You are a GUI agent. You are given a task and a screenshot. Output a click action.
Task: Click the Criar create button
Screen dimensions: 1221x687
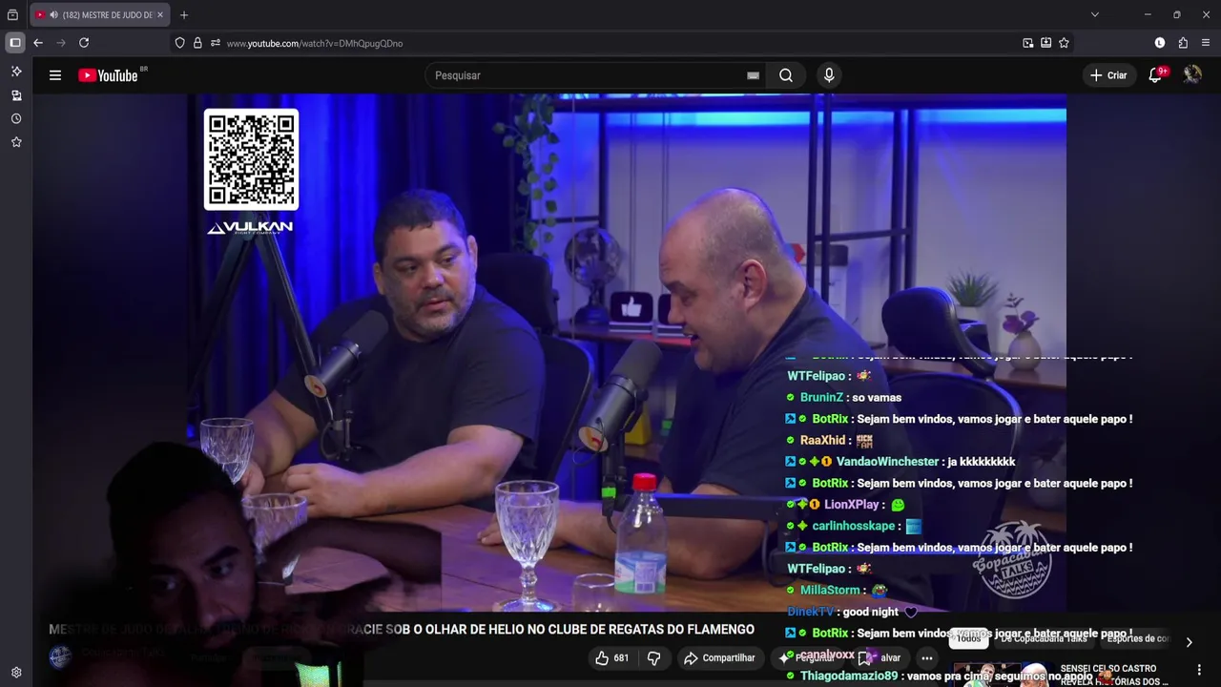[1108, 75]
